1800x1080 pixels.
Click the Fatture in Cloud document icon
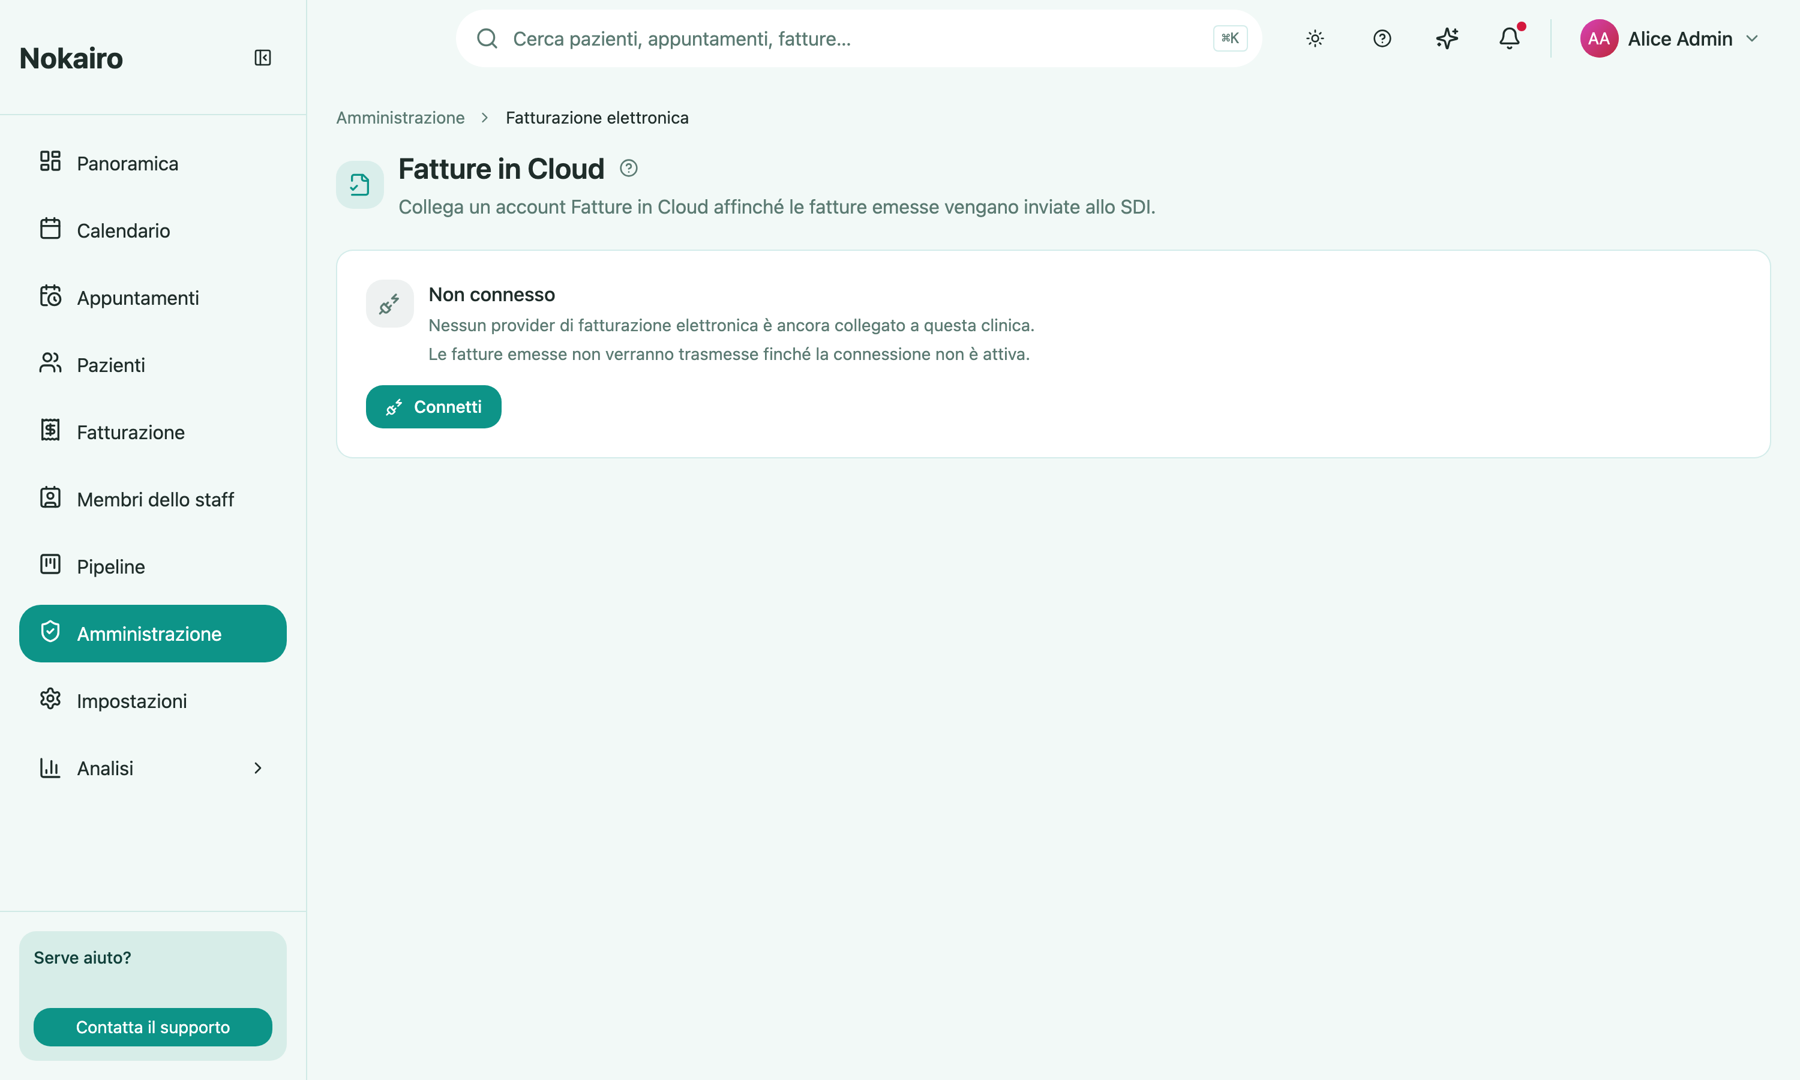coord(360,185)
